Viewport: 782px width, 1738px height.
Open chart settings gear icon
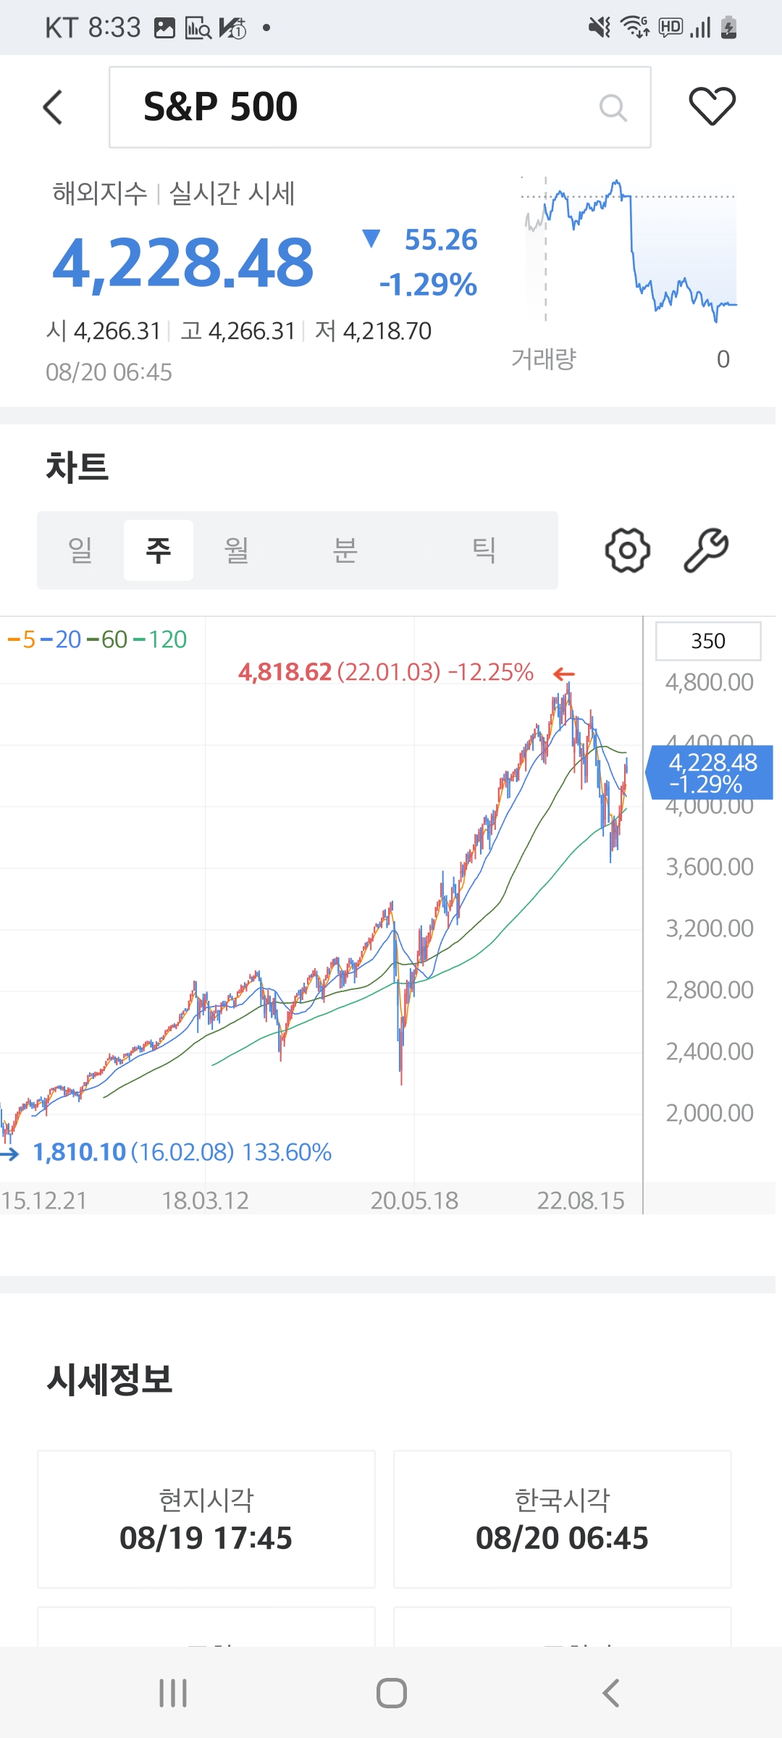coord(627,550)
